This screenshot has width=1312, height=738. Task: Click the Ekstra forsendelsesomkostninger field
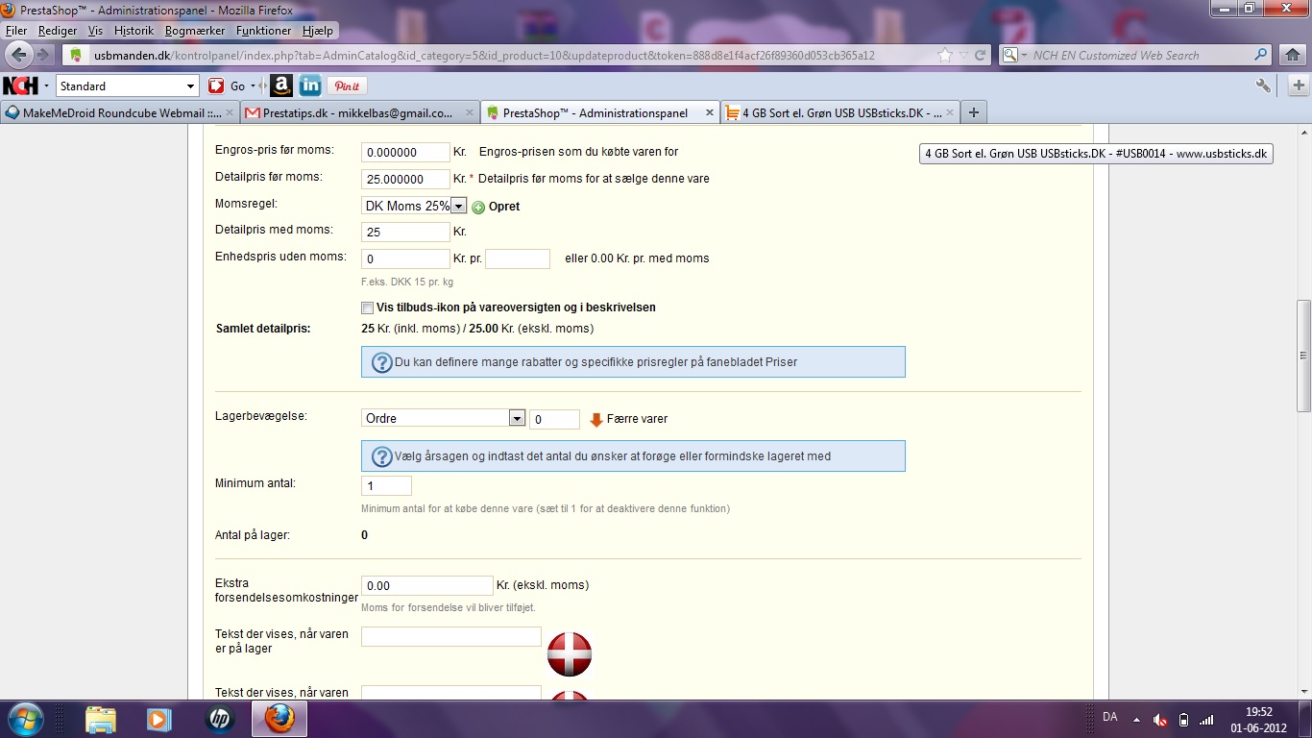(x=426, y=585)
